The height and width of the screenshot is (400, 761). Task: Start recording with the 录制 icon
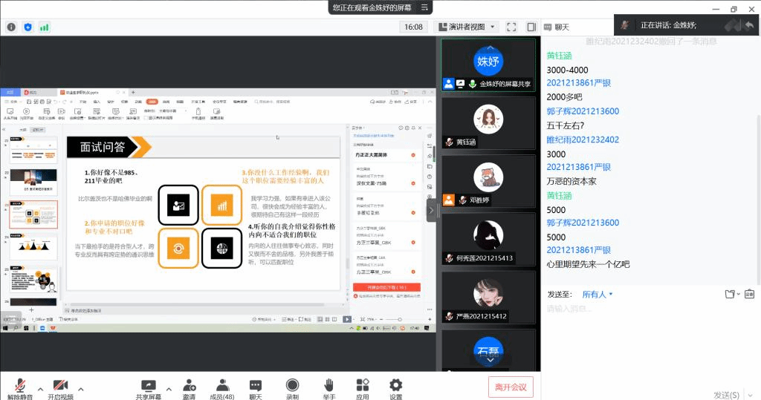pos(292,385)
